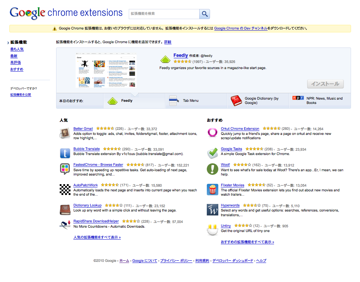Click the インストール button
Screen dimensions: 360x282
[325, 84]
